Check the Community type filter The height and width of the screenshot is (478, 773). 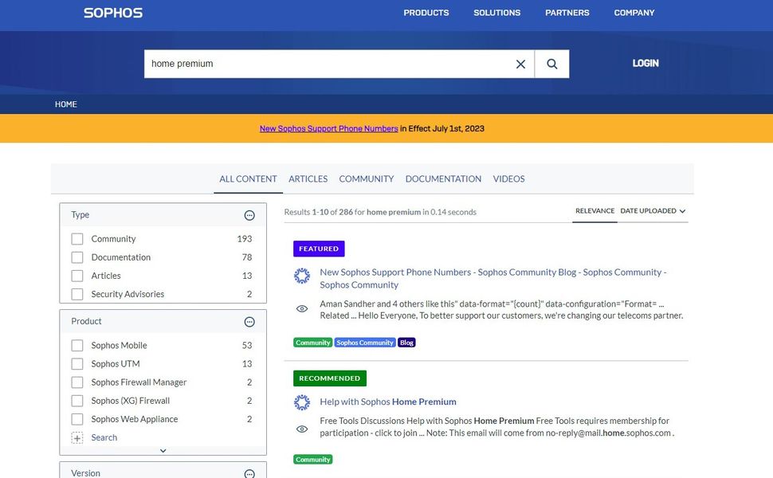(x=77, y=238)
